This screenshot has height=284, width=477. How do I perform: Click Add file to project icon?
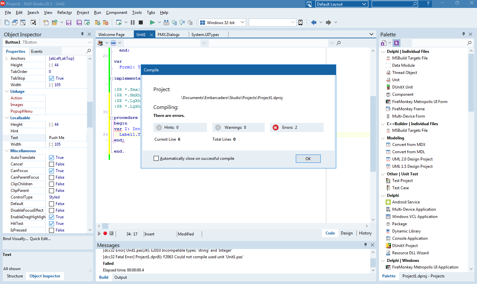coord(98,22)
